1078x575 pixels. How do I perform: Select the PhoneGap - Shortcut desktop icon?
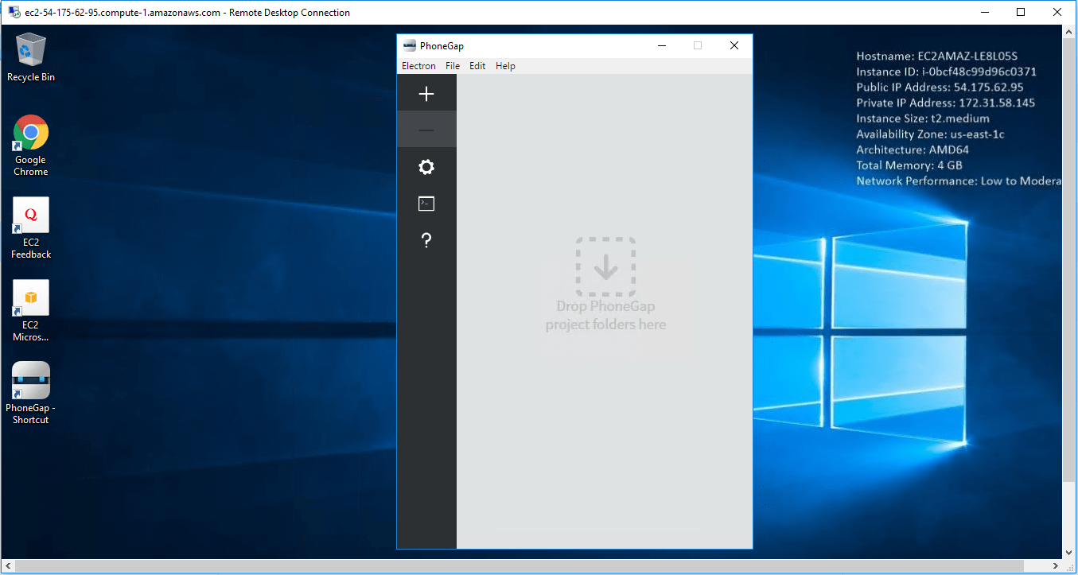pos(31,393)
